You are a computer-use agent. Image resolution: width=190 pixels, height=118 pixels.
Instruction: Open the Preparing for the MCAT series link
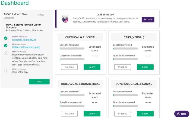pos(24,40)
